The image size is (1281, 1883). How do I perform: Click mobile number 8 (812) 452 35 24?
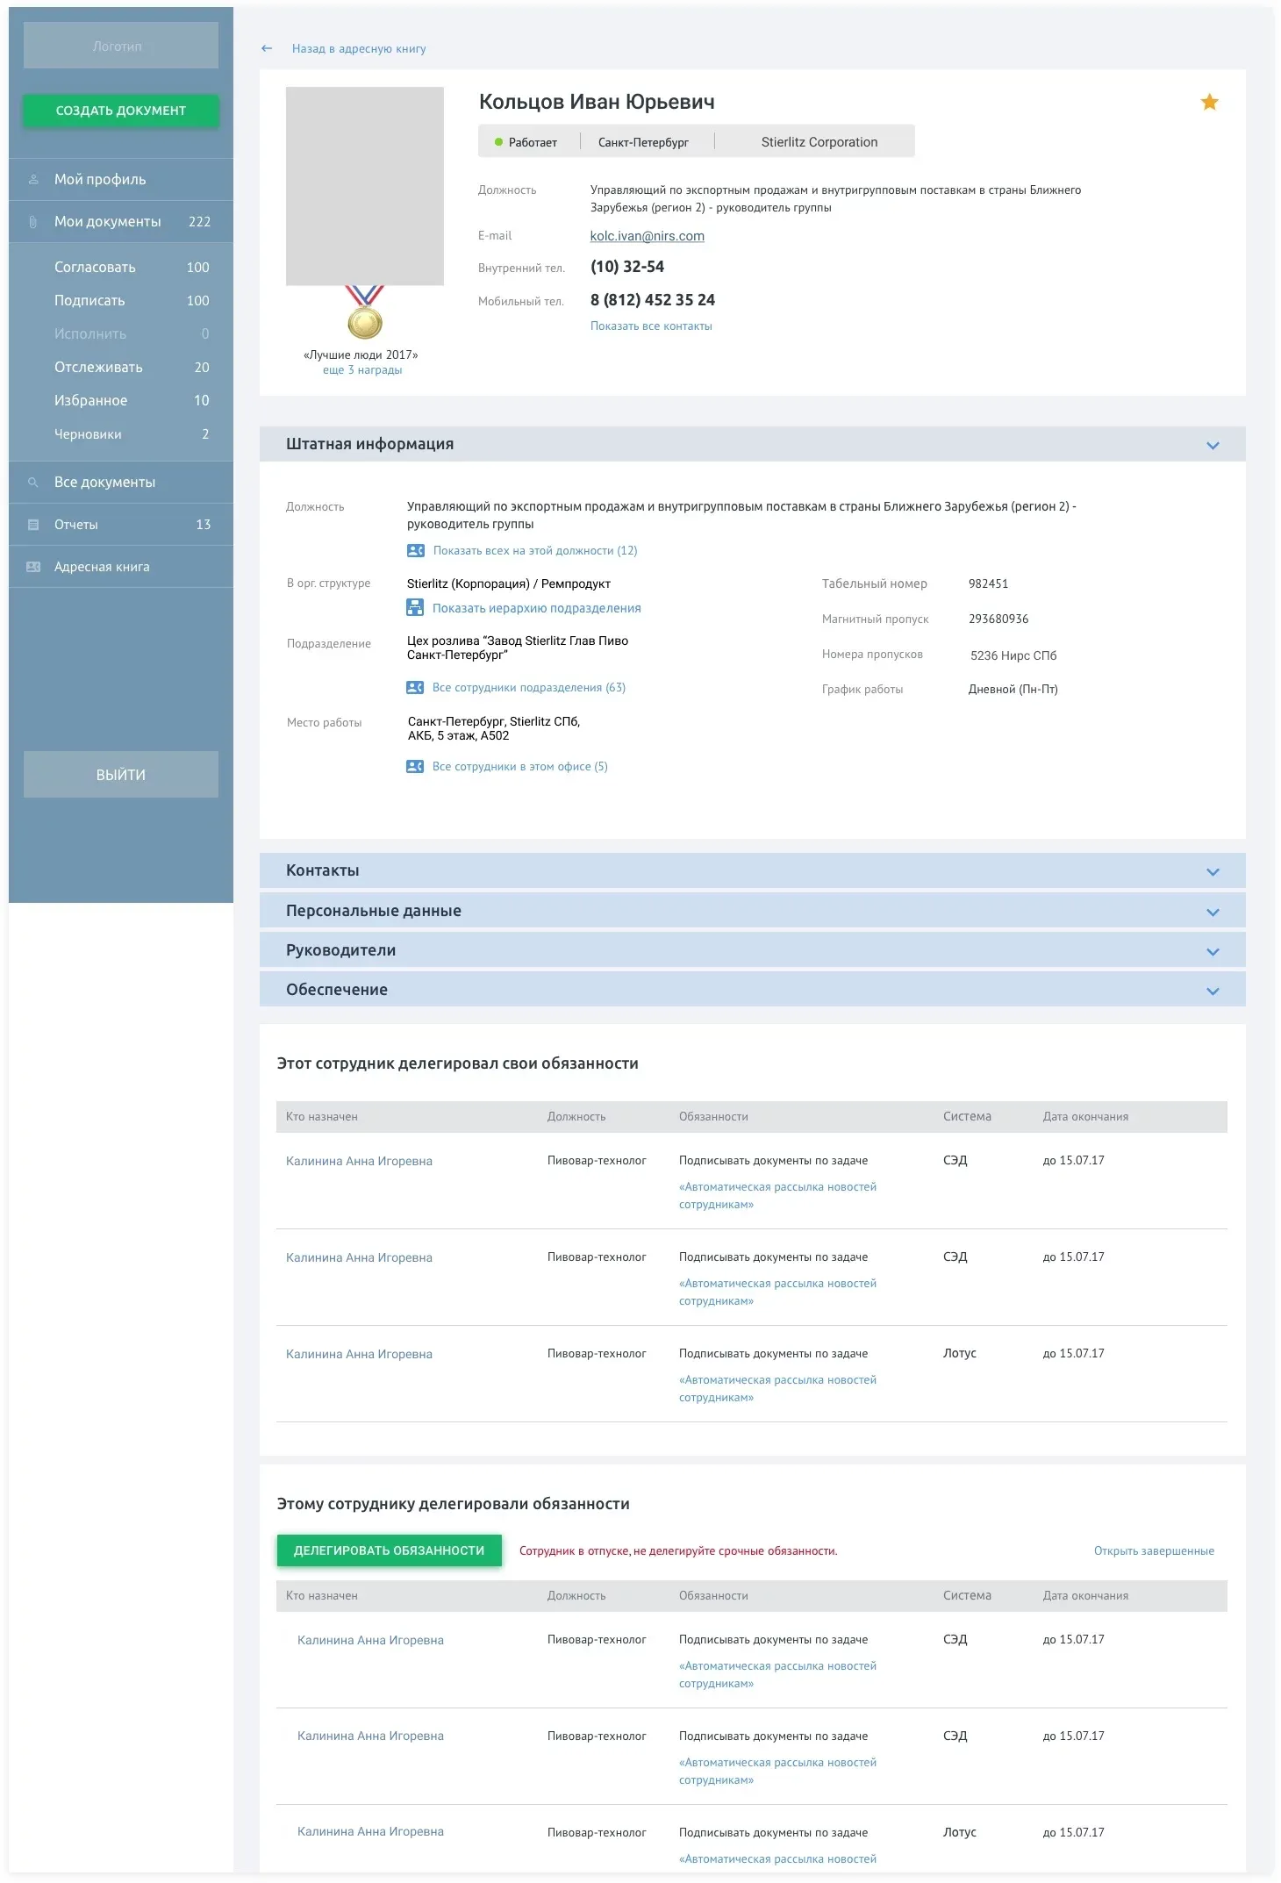(x=653, y=300)
